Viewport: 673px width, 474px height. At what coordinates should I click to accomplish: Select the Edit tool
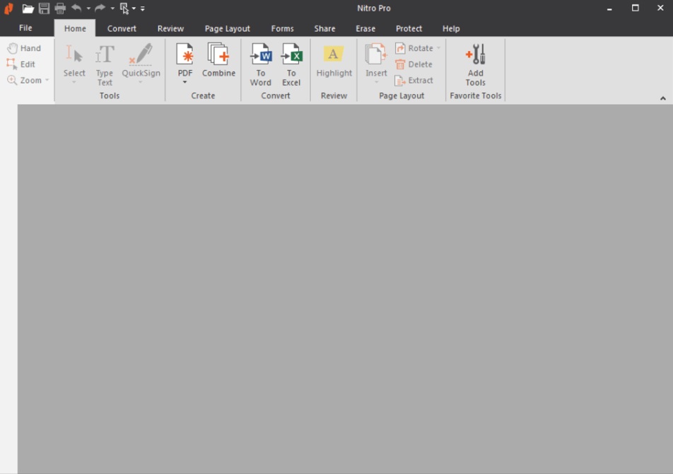[x=21, y=64]
